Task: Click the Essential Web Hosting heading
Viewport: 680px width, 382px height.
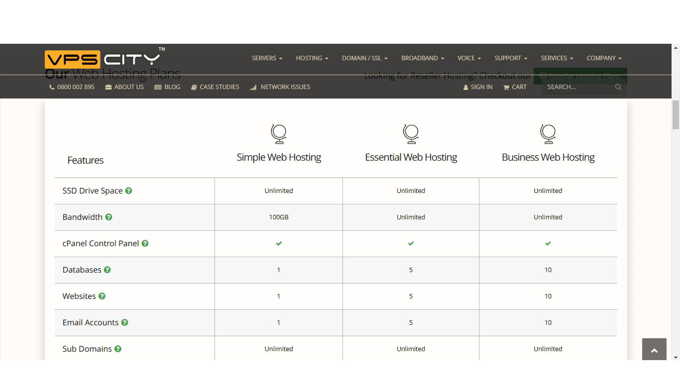Action: click(x=411, y=157)
